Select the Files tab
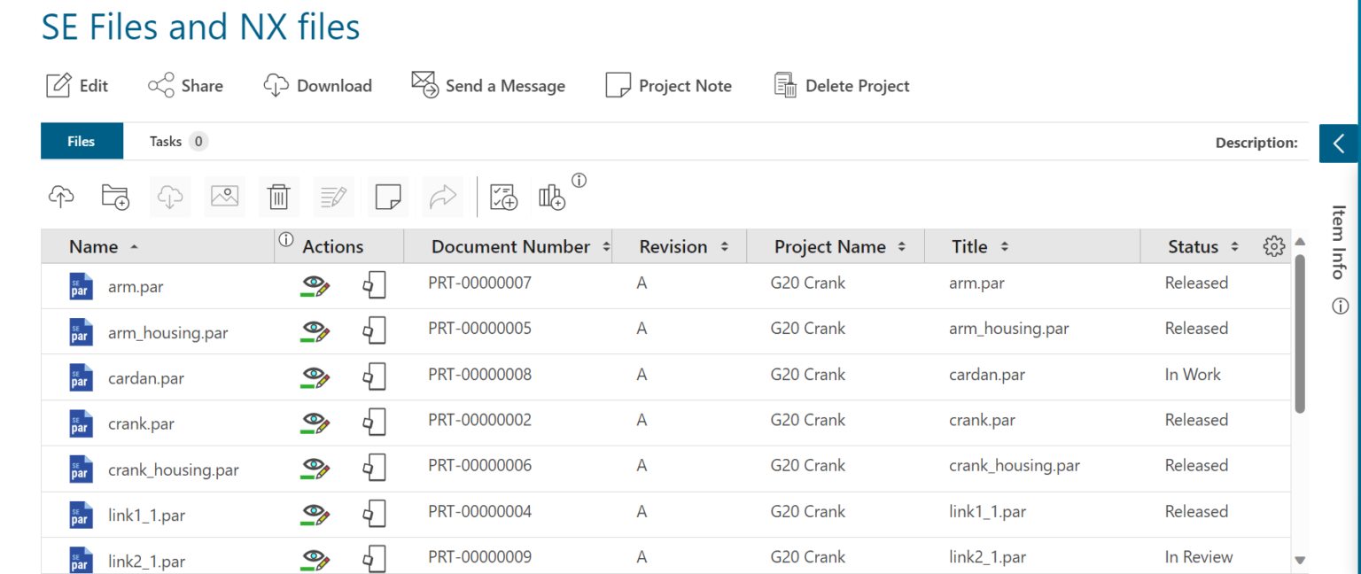Viewport: 1361px width, 574px height. [x=81, y=141]
